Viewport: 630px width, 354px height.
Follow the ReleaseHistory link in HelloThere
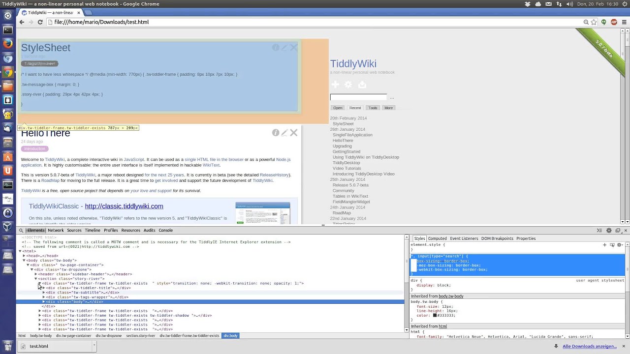coord(275,175)
